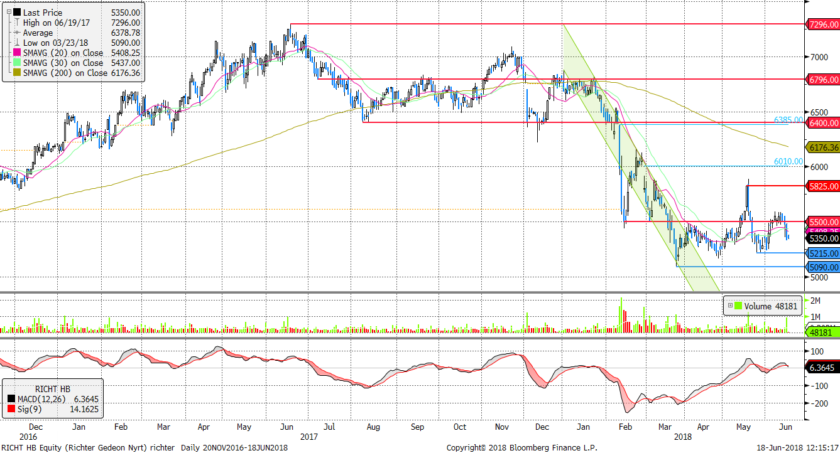Click the red 5500.00 price axis tag
This screenshot has width=840, height=453.
point(824,222)
